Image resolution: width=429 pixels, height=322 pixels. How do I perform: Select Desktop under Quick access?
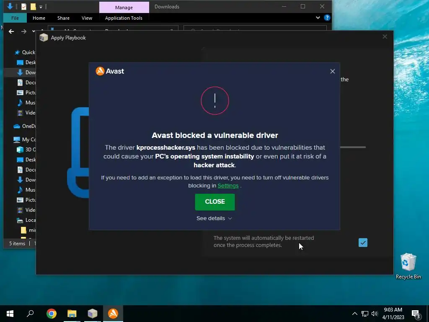(x=26, y=62)
